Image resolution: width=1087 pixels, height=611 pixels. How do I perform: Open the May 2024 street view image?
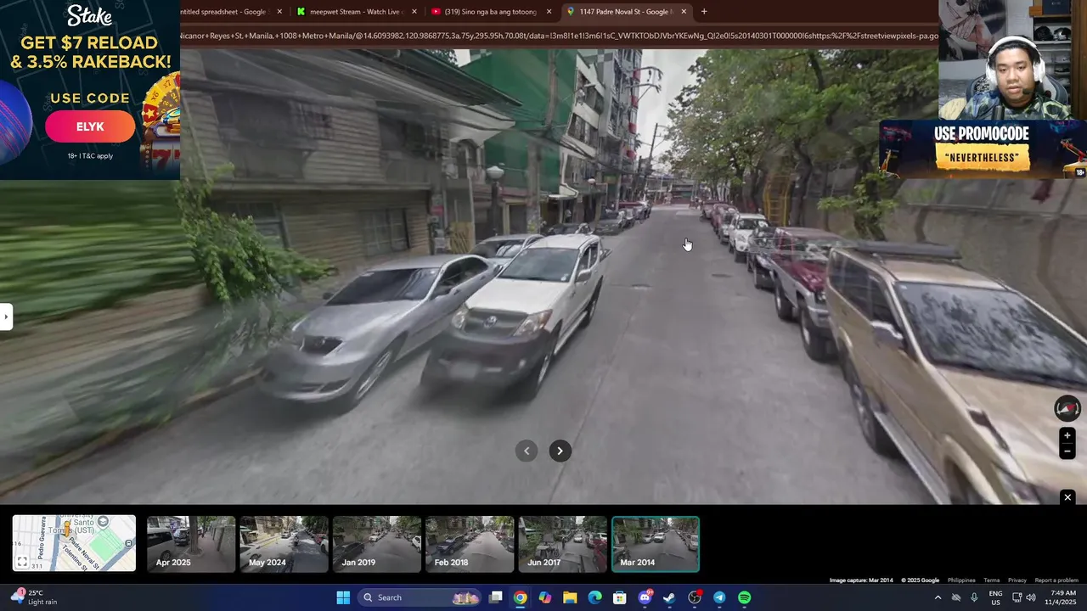(284, 544)
